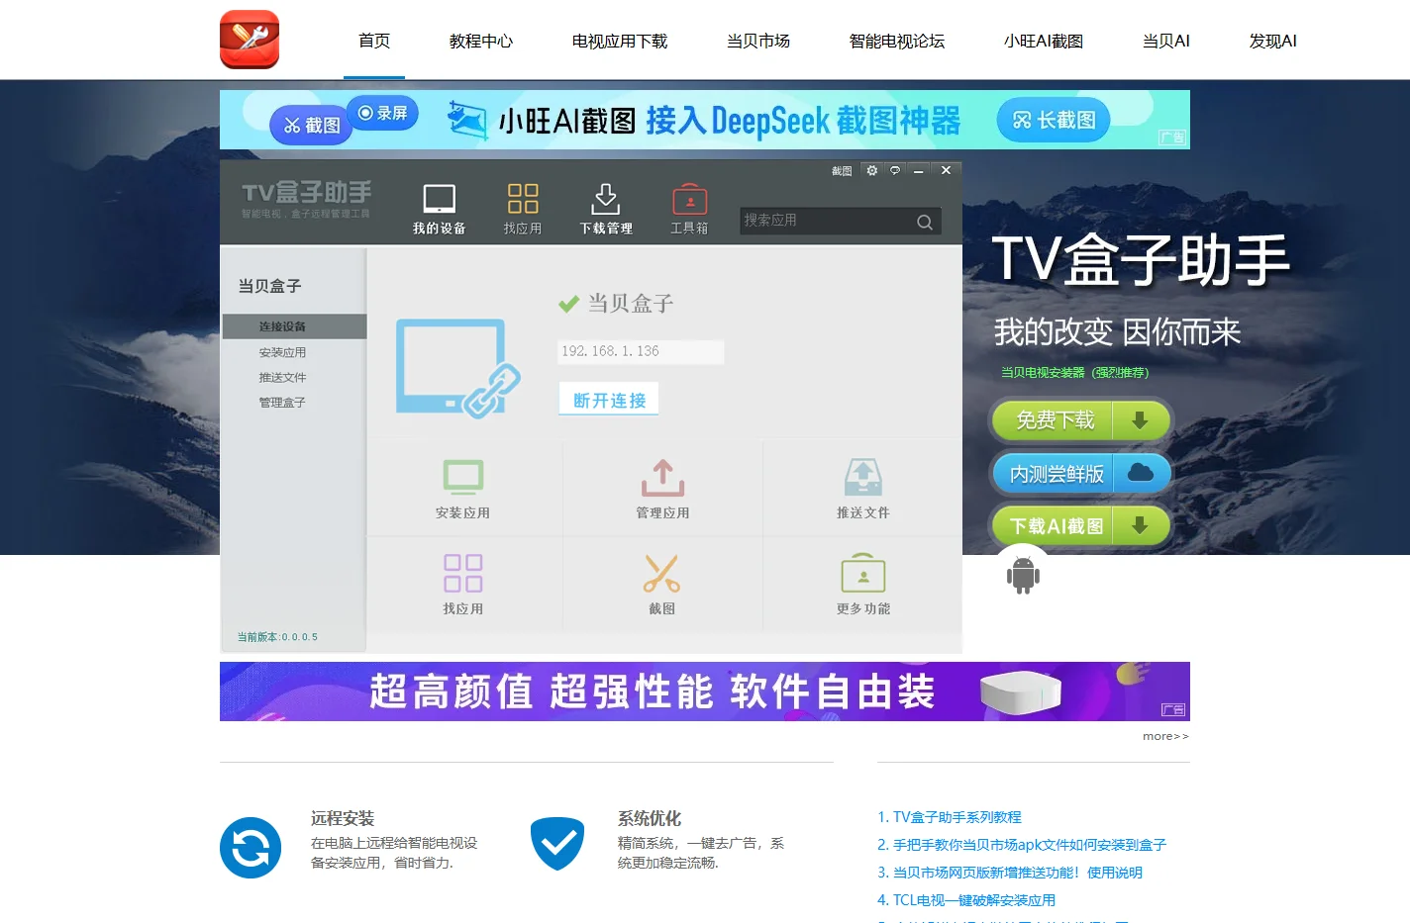Click the 下载AI截图 green button
Image resolution: width=1410 pixels, height=923 pixels.
pos(1081,525)
